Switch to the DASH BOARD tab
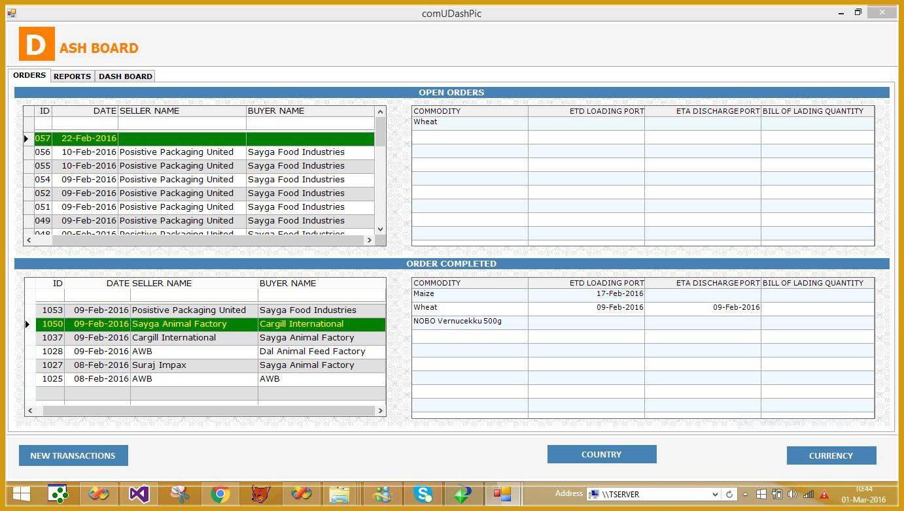 [x=125, y=76]
